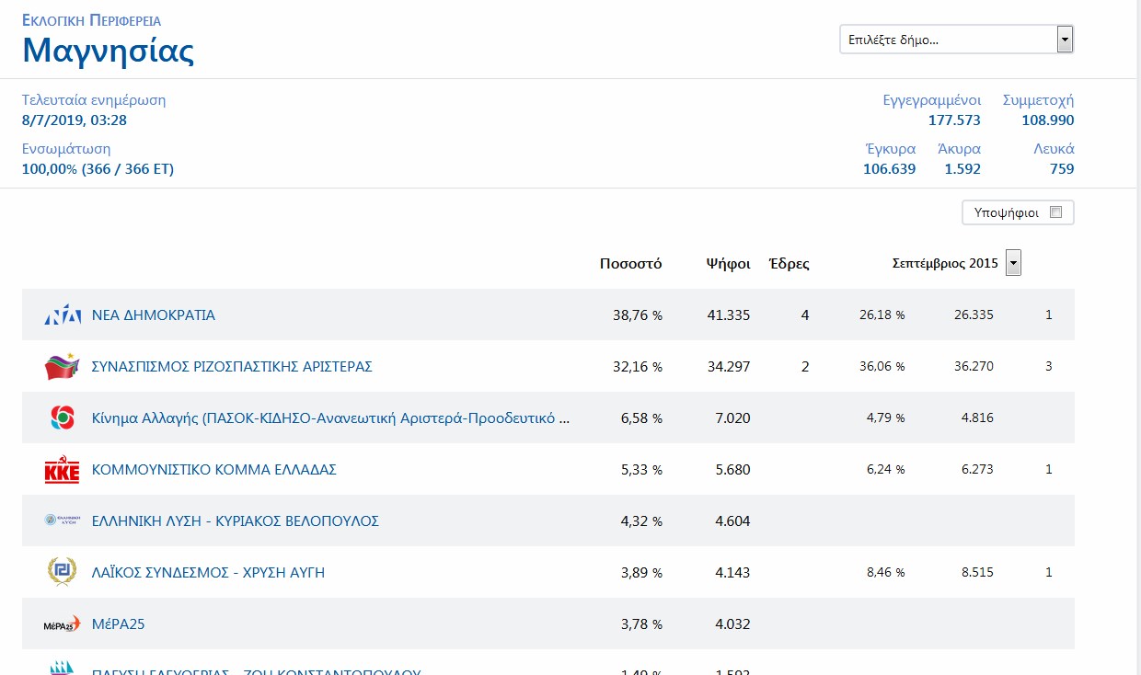1141x675 pixels.
Task: Open ΕΛΛΗΝΙΚΗ ΛΥΣΗ - ΚΥΡΙΑΚΟΣ ΒΕΛΟΠΟΥΛΟΣ link
Action: click(x=236, y=521)
